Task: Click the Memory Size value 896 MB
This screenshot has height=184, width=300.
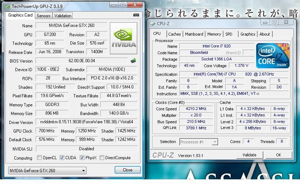Action: click(52, 113)
